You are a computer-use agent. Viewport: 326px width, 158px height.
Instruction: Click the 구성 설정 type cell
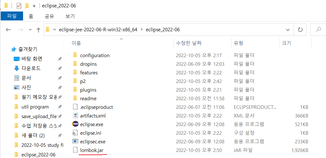click(x=244, y=133)
